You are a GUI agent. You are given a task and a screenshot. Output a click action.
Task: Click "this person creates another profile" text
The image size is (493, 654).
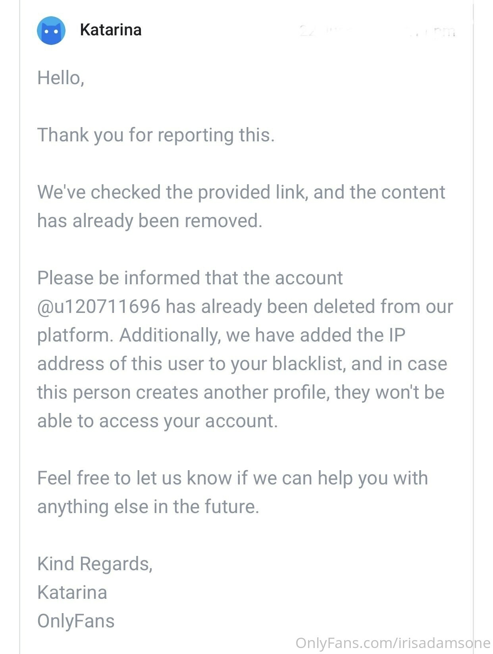pyautogui.click(x=183, y=392)
